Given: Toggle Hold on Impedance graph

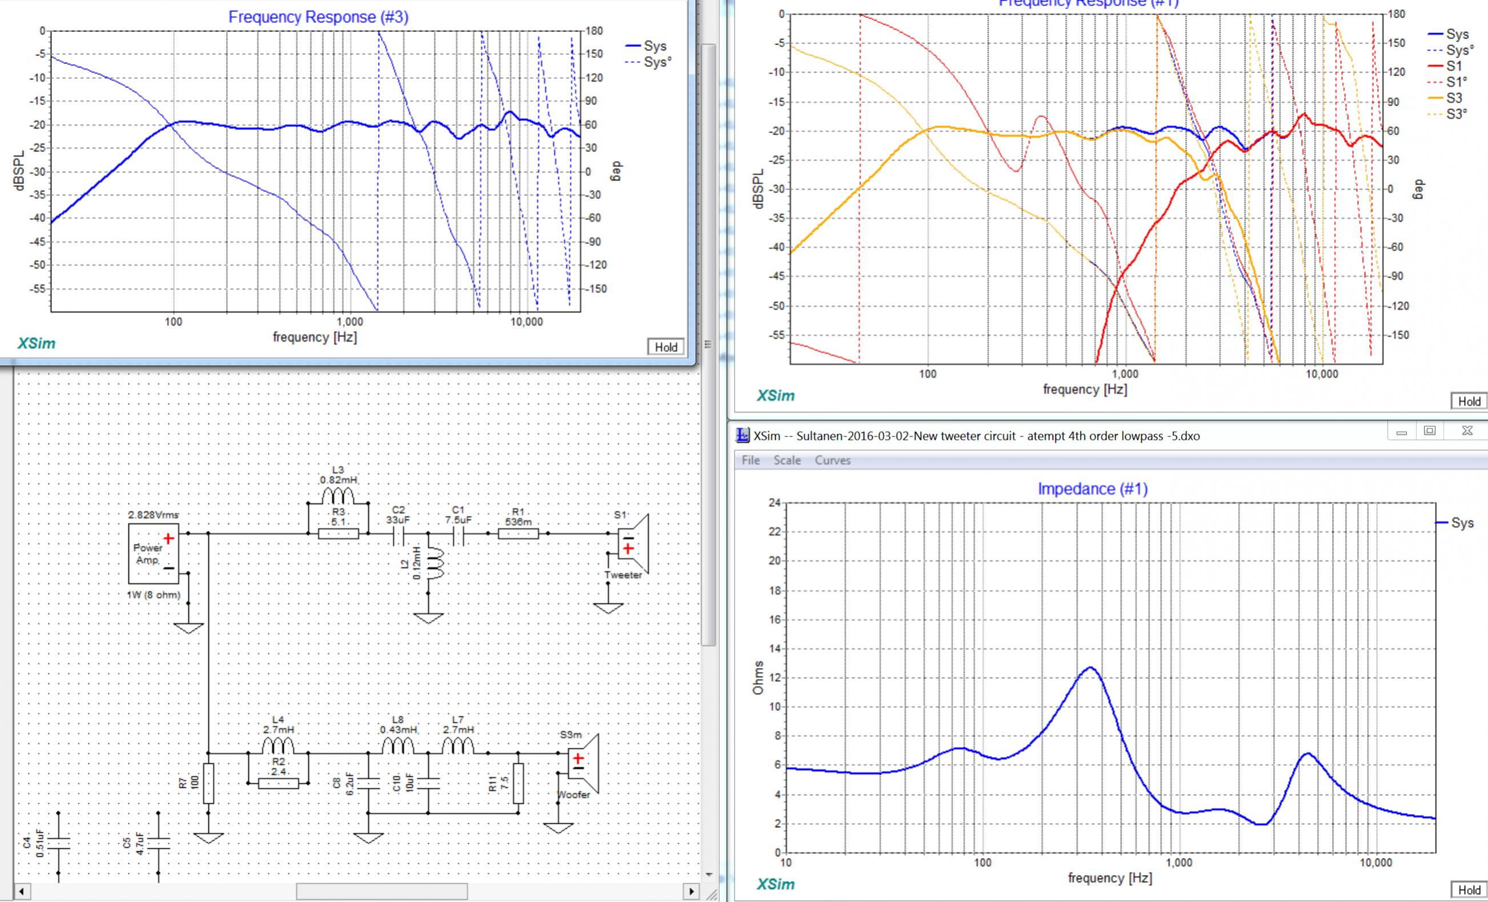Looking at the screenshot, I should 1469,890.
